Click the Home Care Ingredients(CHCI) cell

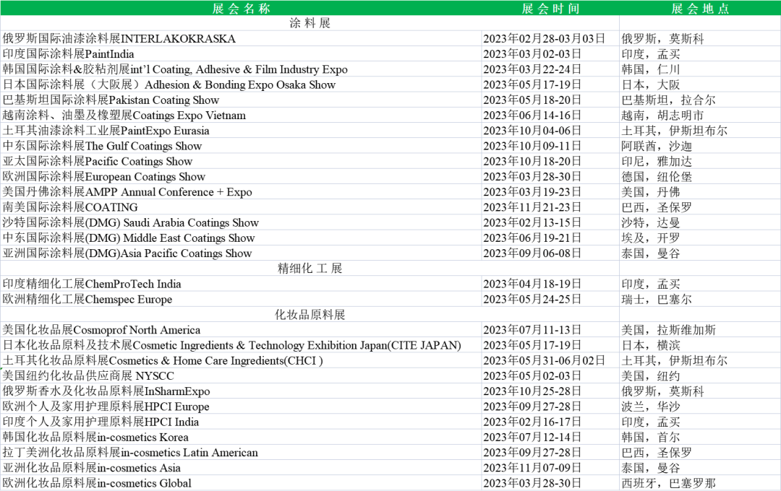click(241, 360)
